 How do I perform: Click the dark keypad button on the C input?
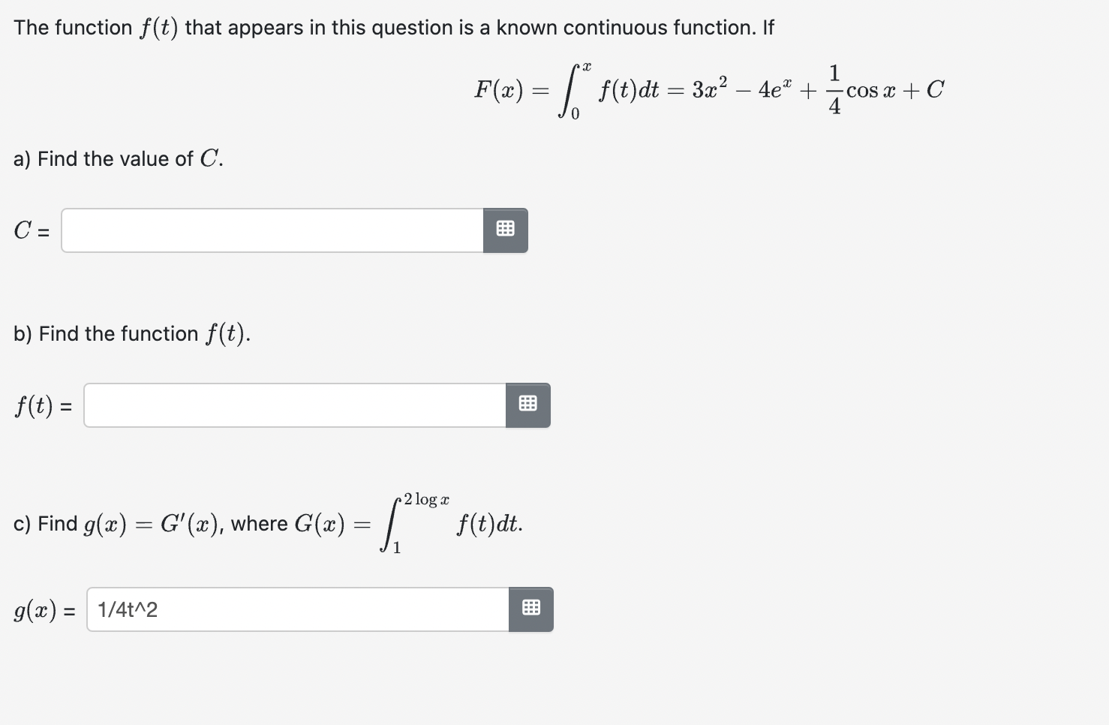pos(504,230)
